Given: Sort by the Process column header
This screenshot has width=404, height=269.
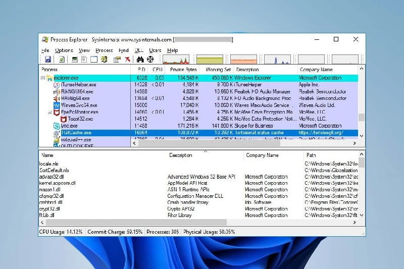Looking at the screenshot, I should coord(85,70).
